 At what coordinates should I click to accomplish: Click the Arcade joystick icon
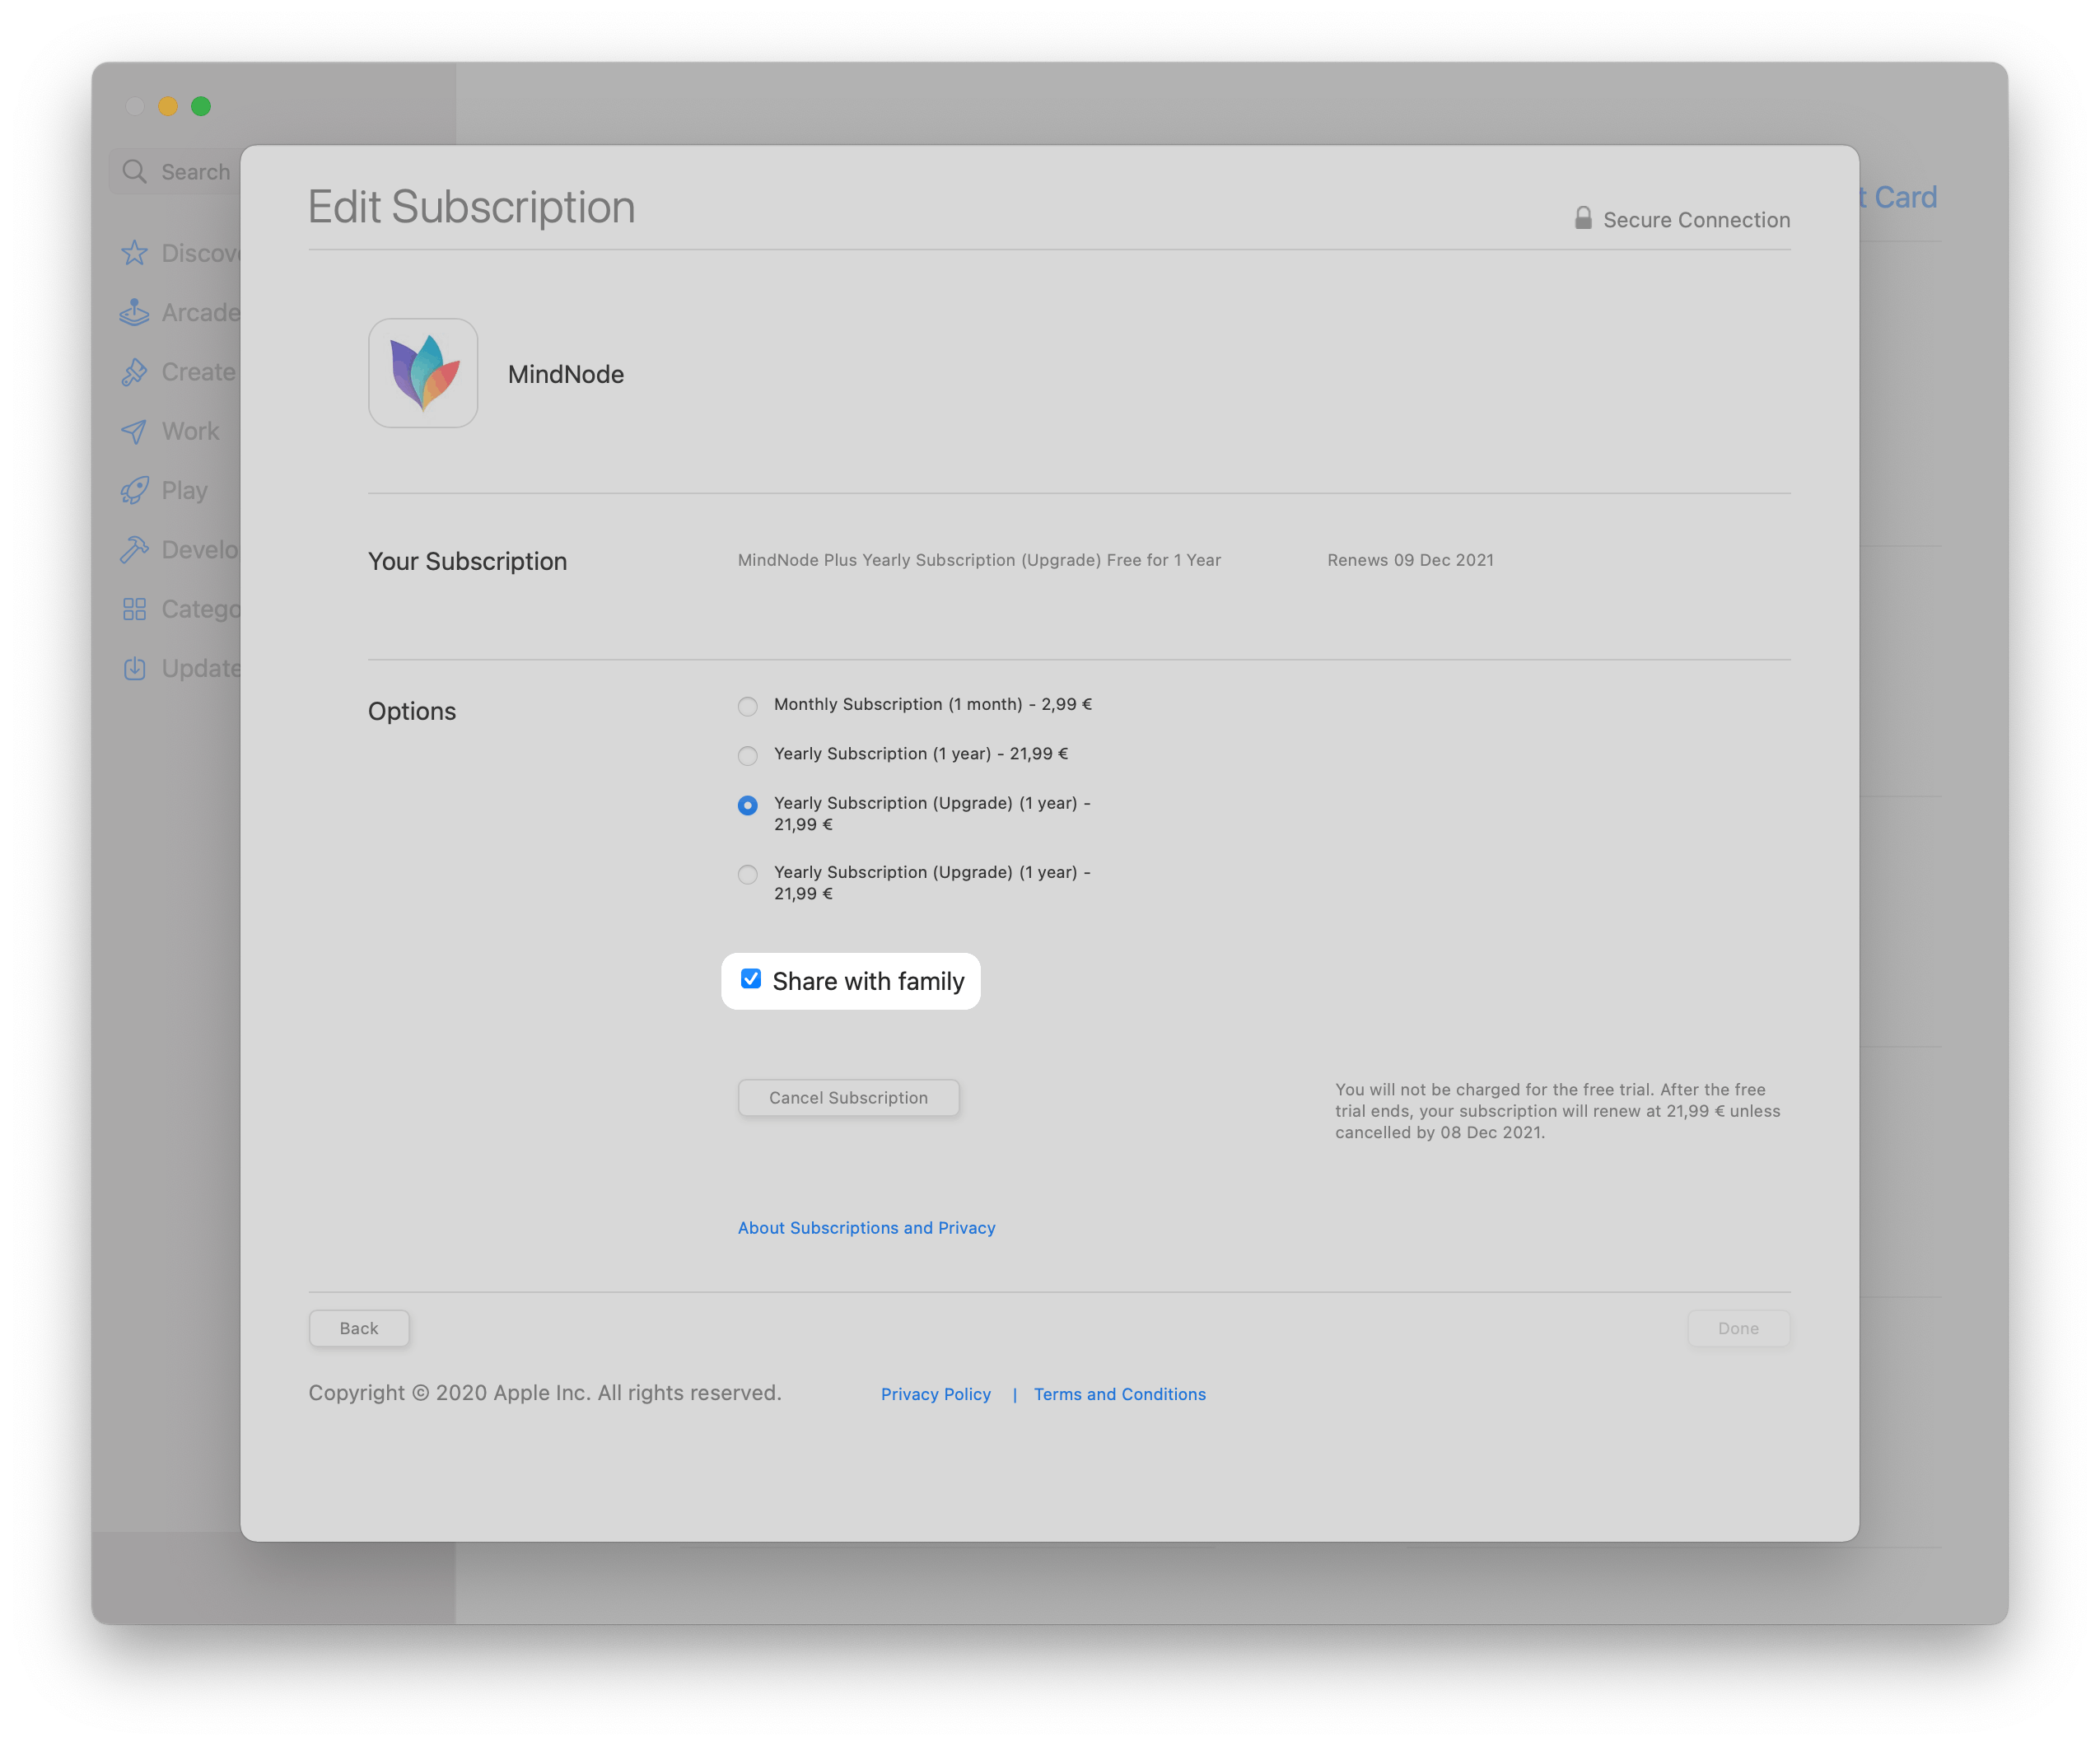coord(134,312)
